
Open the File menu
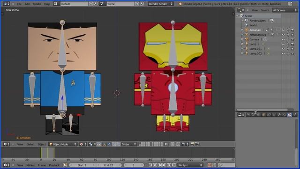[x=19, y=4]
